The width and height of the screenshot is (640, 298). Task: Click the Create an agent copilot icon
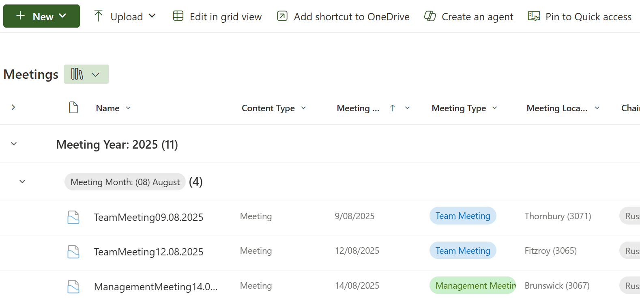point(430,16)
